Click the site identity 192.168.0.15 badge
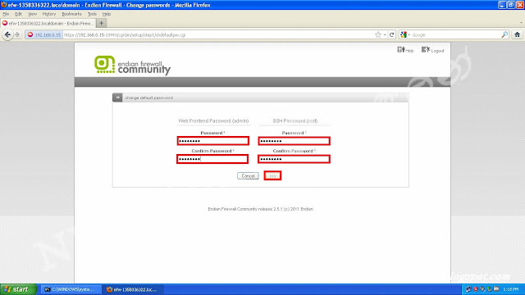525x295 pixels. [x=44, y=34]
